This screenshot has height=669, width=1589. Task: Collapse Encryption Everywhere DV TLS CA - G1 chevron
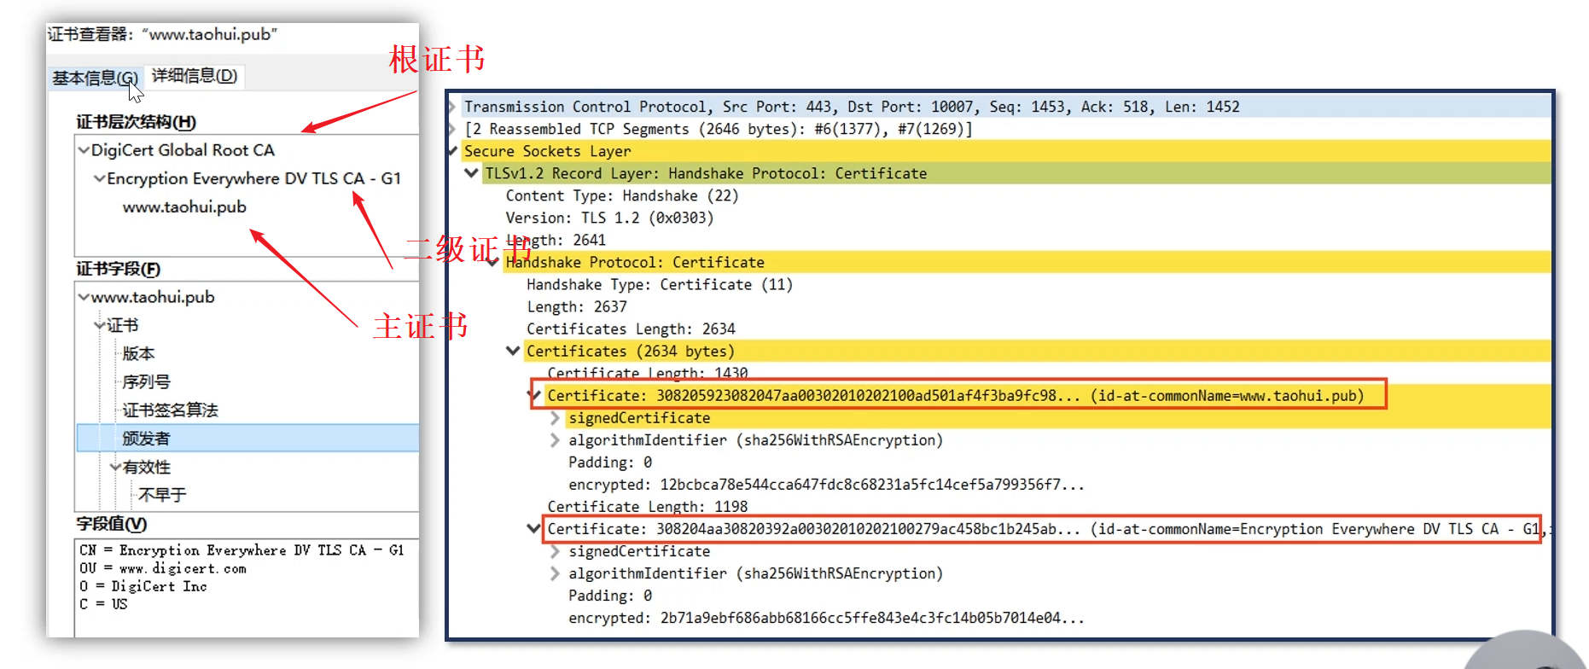100,178
